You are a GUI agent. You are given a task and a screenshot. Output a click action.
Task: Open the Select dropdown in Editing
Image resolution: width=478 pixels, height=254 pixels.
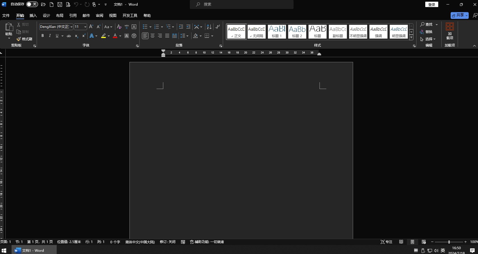(x=428, y=39)
